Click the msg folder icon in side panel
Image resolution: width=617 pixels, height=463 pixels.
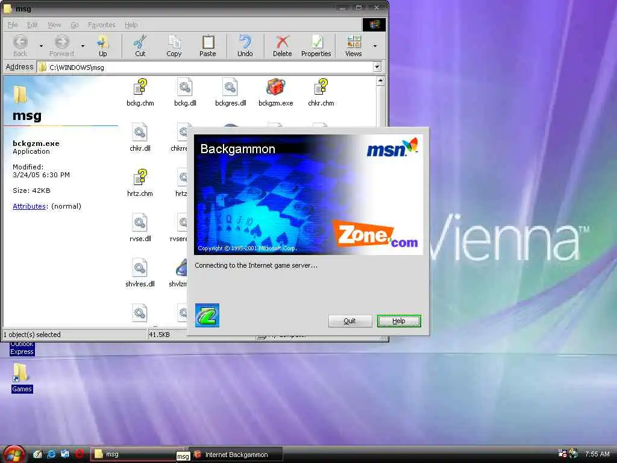pos(20,95)
